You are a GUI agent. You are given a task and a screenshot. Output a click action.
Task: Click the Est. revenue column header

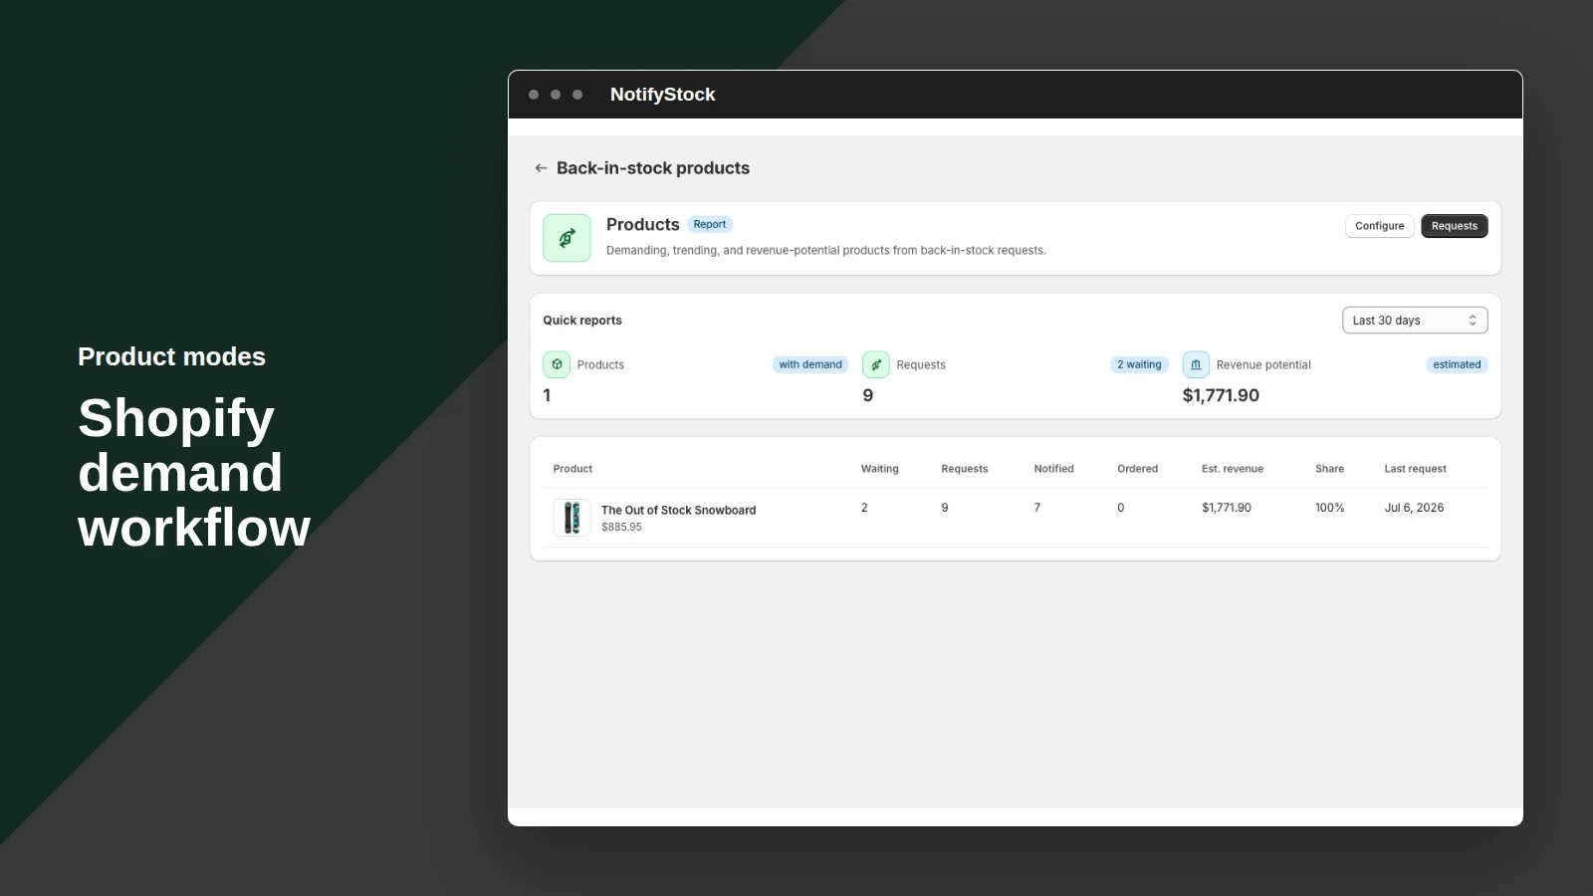(1233, 469)
